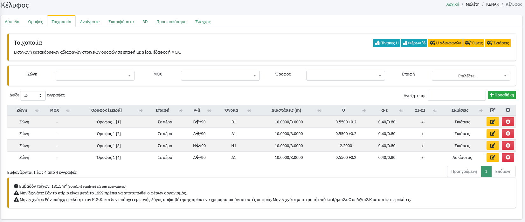525x222 pixels.
Task: Delete the B1 wall row
Action: tap(508, 122)
